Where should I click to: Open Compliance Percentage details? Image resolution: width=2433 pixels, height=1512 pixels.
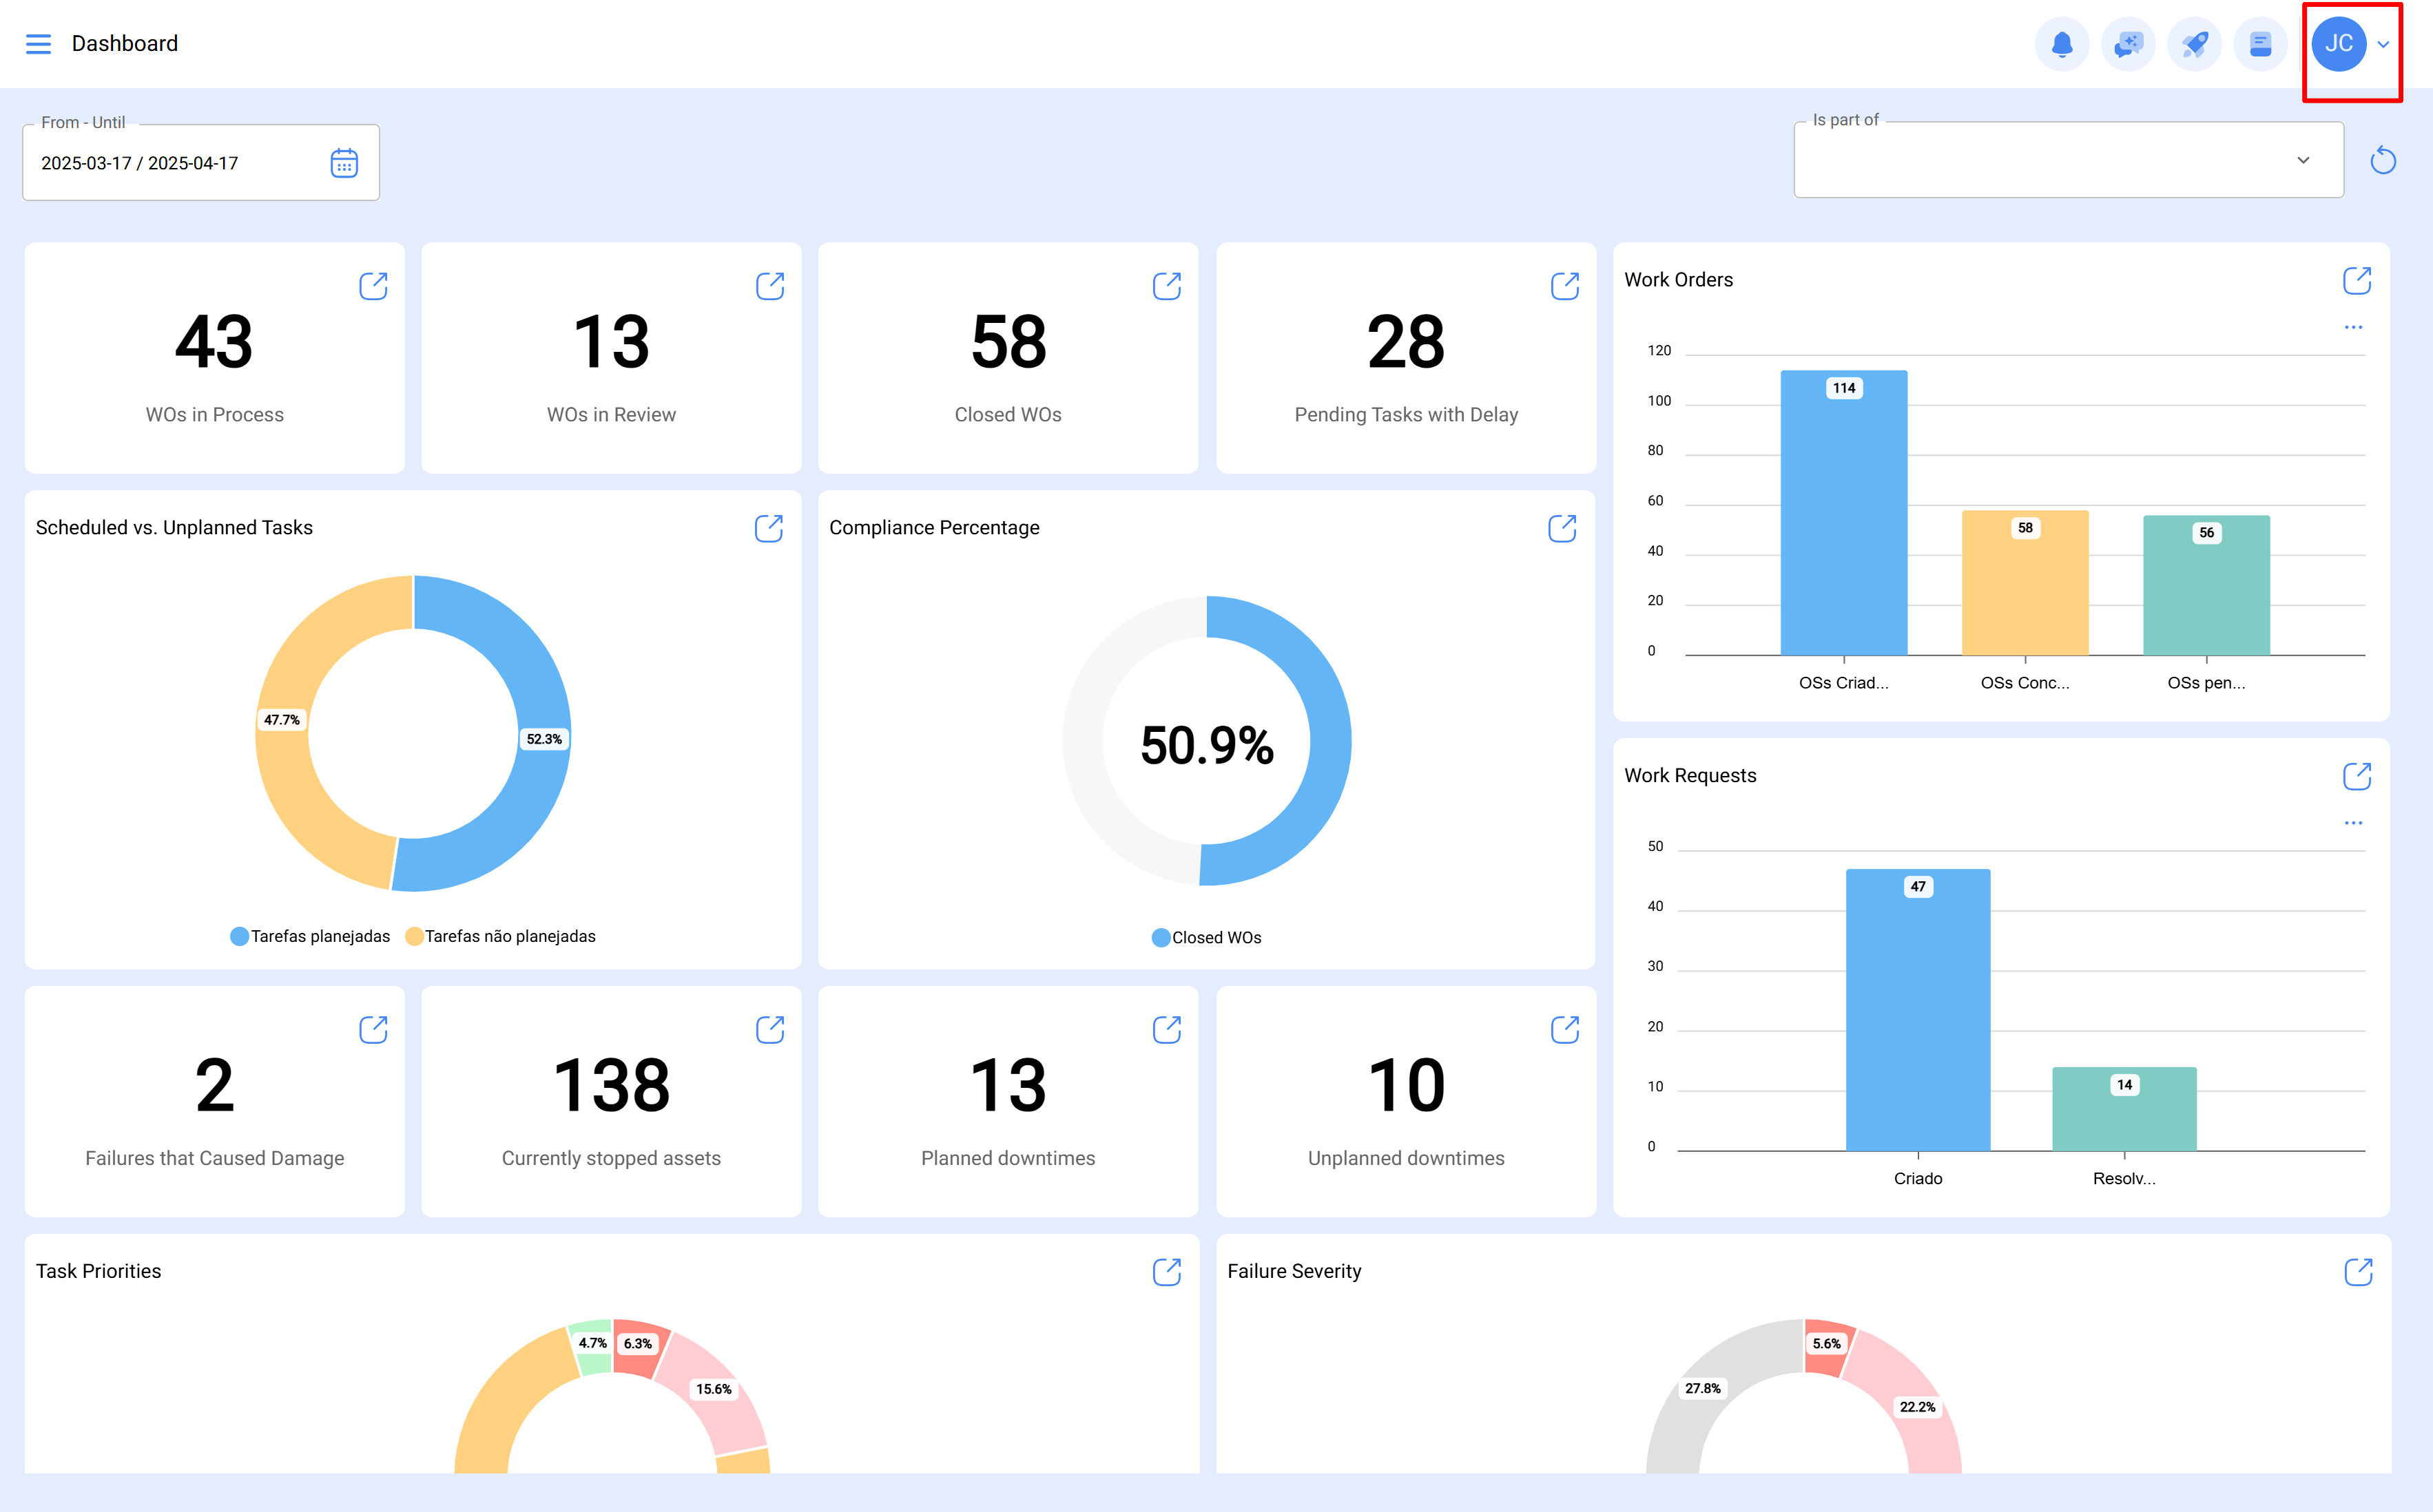point(1562,528)
